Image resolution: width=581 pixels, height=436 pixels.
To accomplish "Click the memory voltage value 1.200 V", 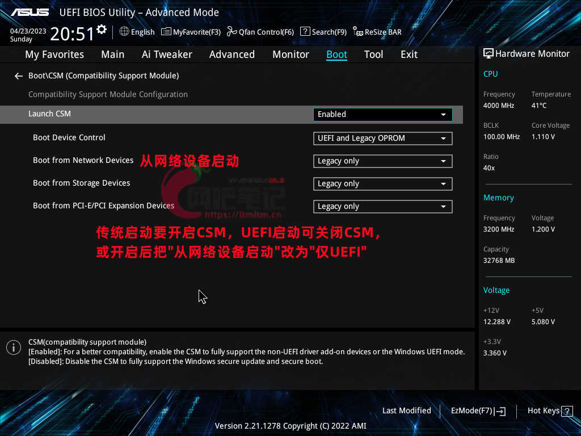I will click(543, 229).
